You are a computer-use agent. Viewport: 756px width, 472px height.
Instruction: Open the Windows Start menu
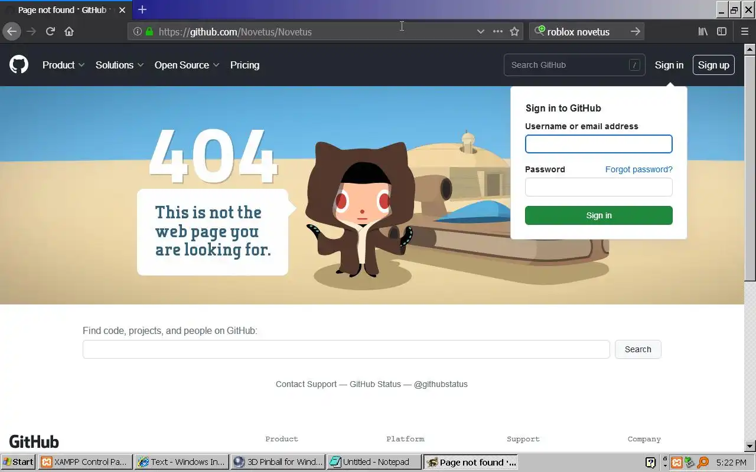coord(18,462)
